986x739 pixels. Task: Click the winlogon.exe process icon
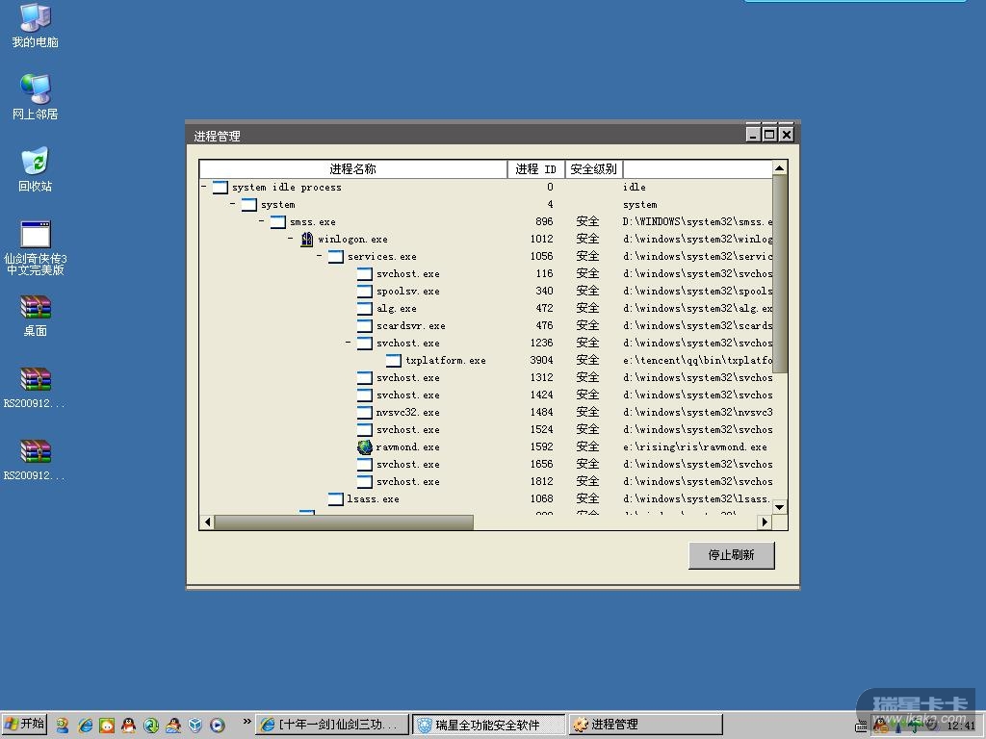click(x=306, y=240)
